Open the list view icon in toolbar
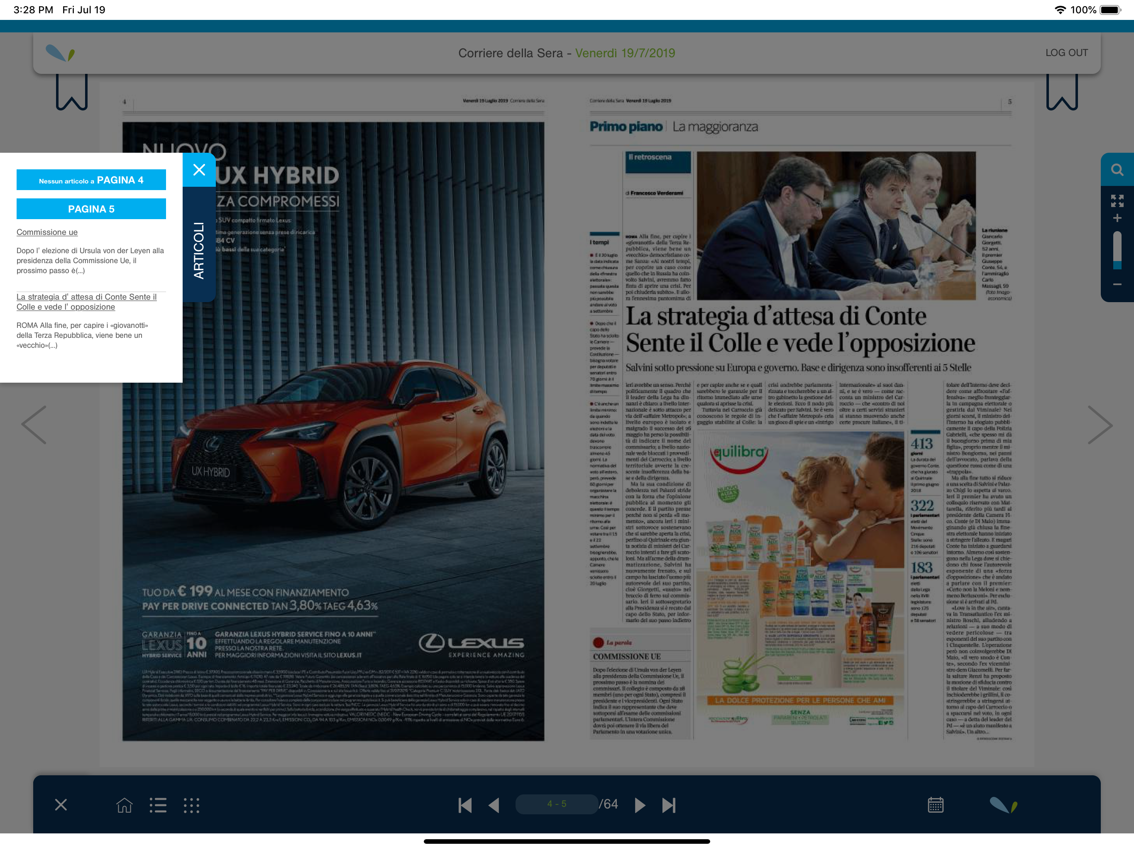This screenshot has height=850, width=1134. coord(158,805)
